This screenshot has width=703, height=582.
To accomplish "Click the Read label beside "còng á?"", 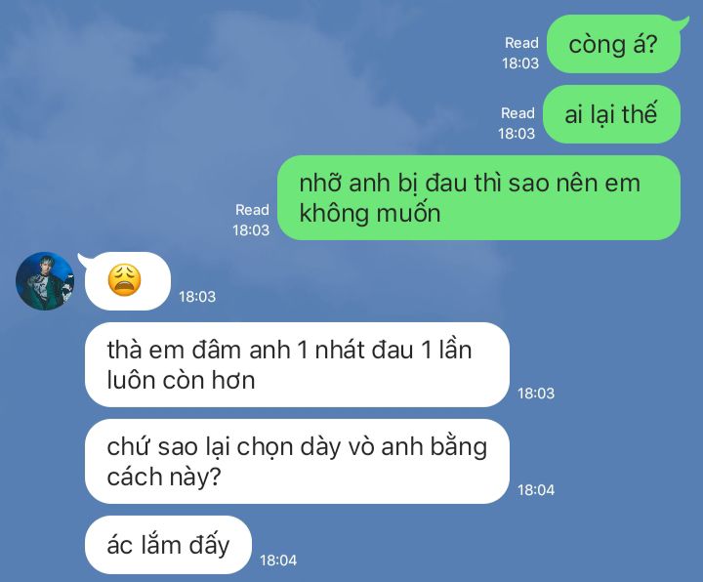I will coord(521,43).
